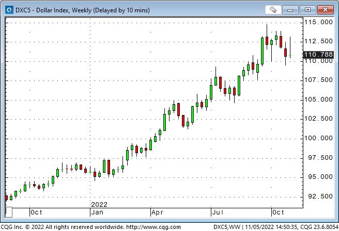Image resolution: width=339 pixels, height=231 pixels.
Task: Minimize the Dollar Index chart window
Action: (290, 10)
